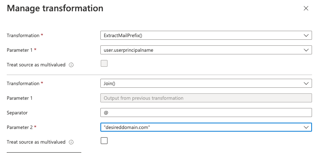Viewport: 318px width, 153px height.
Task: Open the Join() transformation dropdown
Action: pos(206,83)
